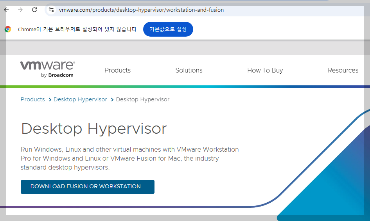Click the 'Chrome이 기본 브라우저로 설정되어 있지 않습니다' message
Screen dimensions: 370x221
pos(77,29)
